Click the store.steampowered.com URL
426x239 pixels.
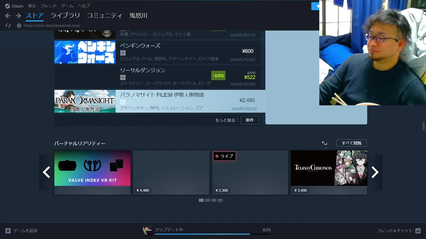tap(52, 26)
